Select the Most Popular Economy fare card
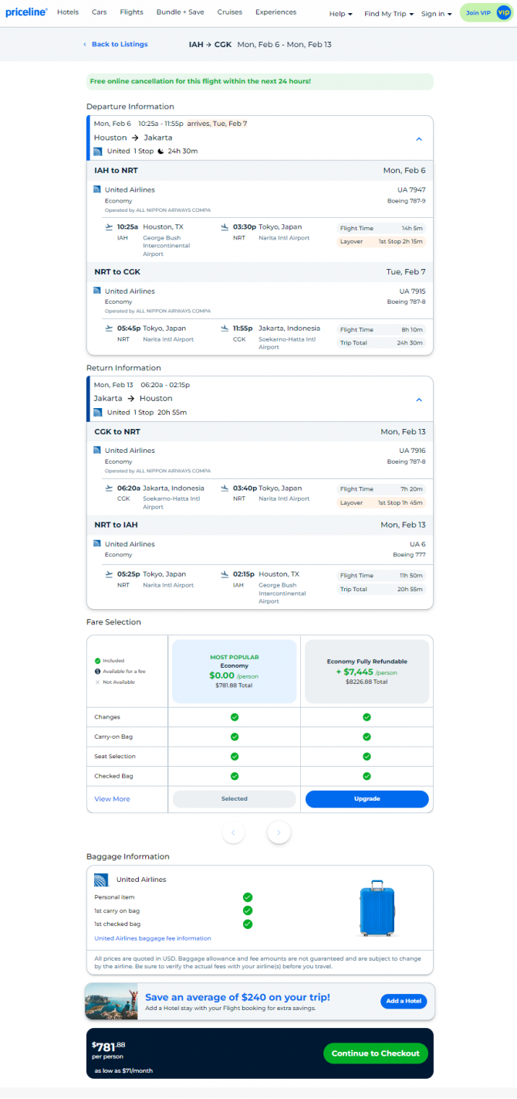 [235, 671]
